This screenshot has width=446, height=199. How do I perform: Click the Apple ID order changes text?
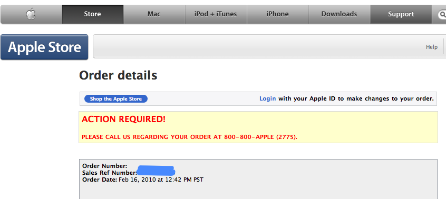pyautogui.click(x=356, y=99)
